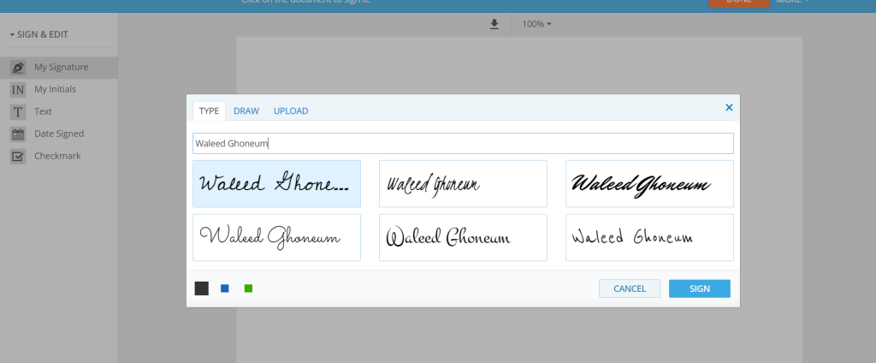Click the Checkmark label in sidebar

[57, 156]
